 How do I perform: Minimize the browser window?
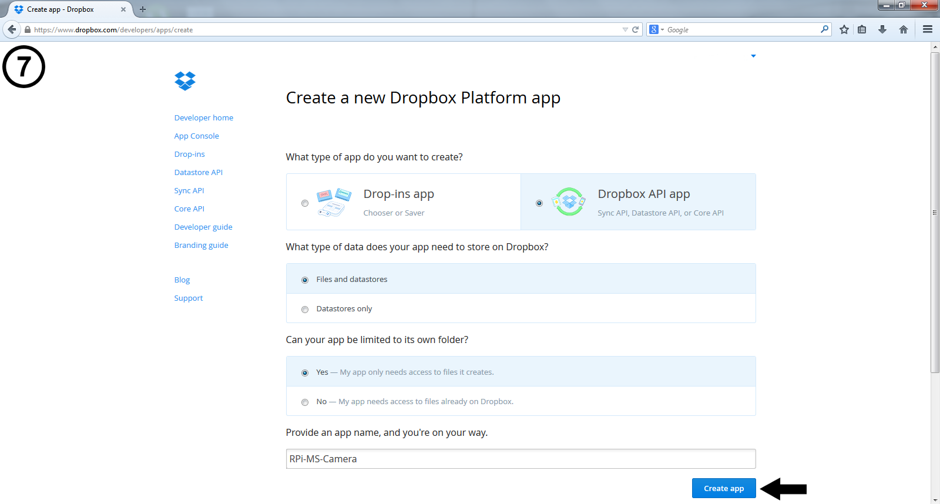(x=887, y=5)
